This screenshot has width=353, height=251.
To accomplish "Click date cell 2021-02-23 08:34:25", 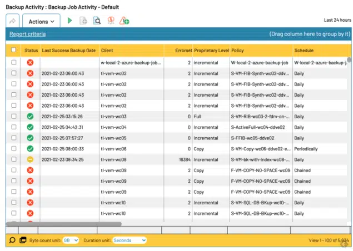I will point(63,160).
